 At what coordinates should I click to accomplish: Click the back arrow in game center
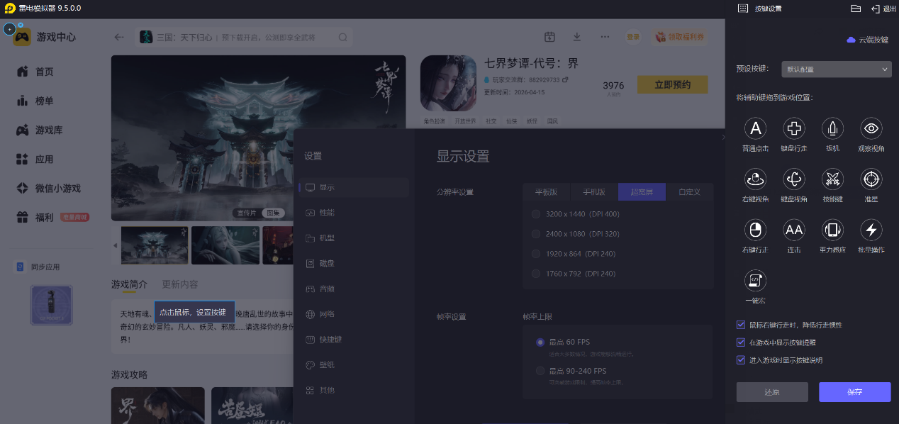119,38
